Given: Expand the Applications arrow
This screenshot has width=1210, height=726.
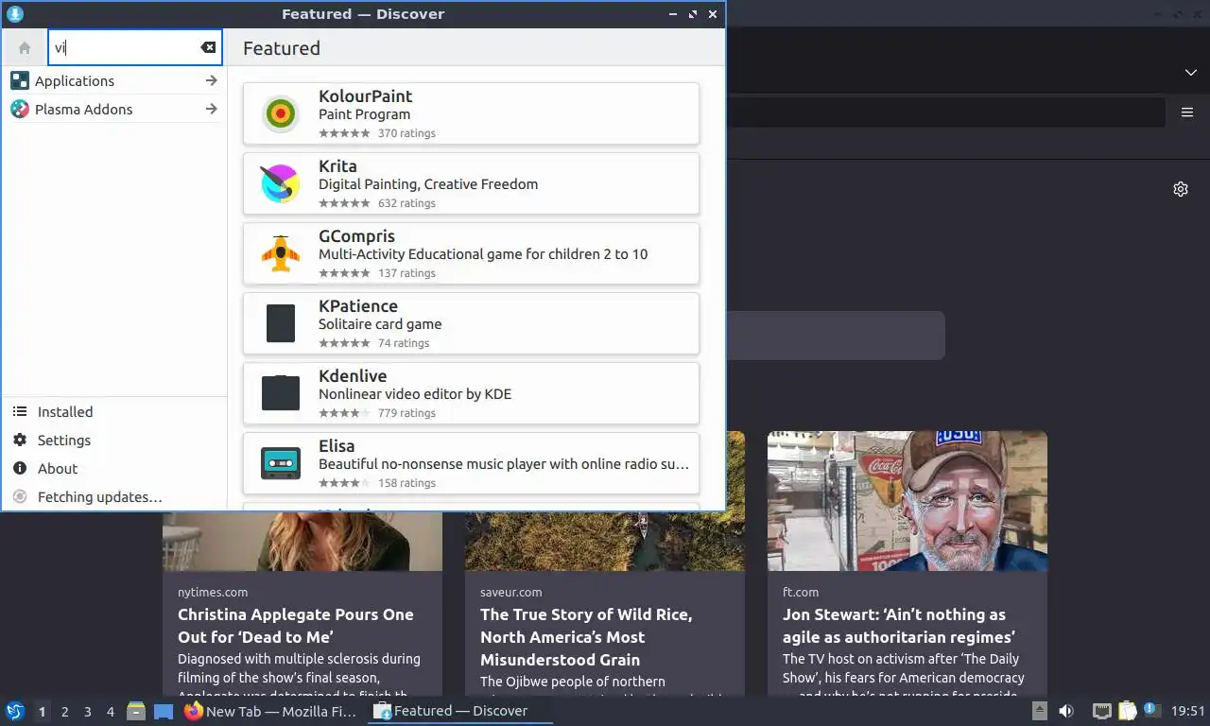Looking at the screenshot, I should [x=211, y=81].
